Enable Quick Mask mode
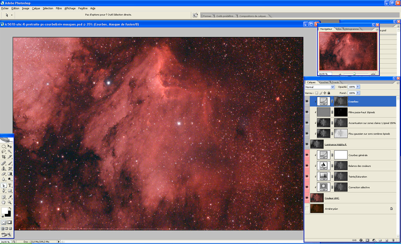Viewport: 401px width, 244px height. pos(10,222)
